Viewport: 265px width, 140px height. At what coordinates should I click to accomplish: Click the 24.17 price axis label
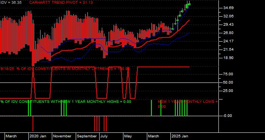click(229, 41)
